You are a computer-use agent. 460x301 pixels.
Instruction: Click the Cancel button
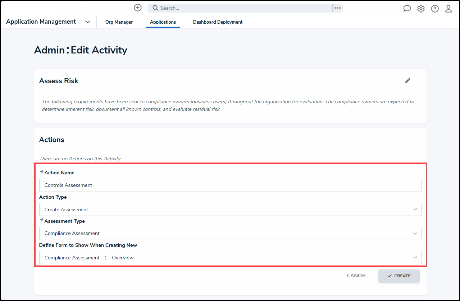point(357,276)
